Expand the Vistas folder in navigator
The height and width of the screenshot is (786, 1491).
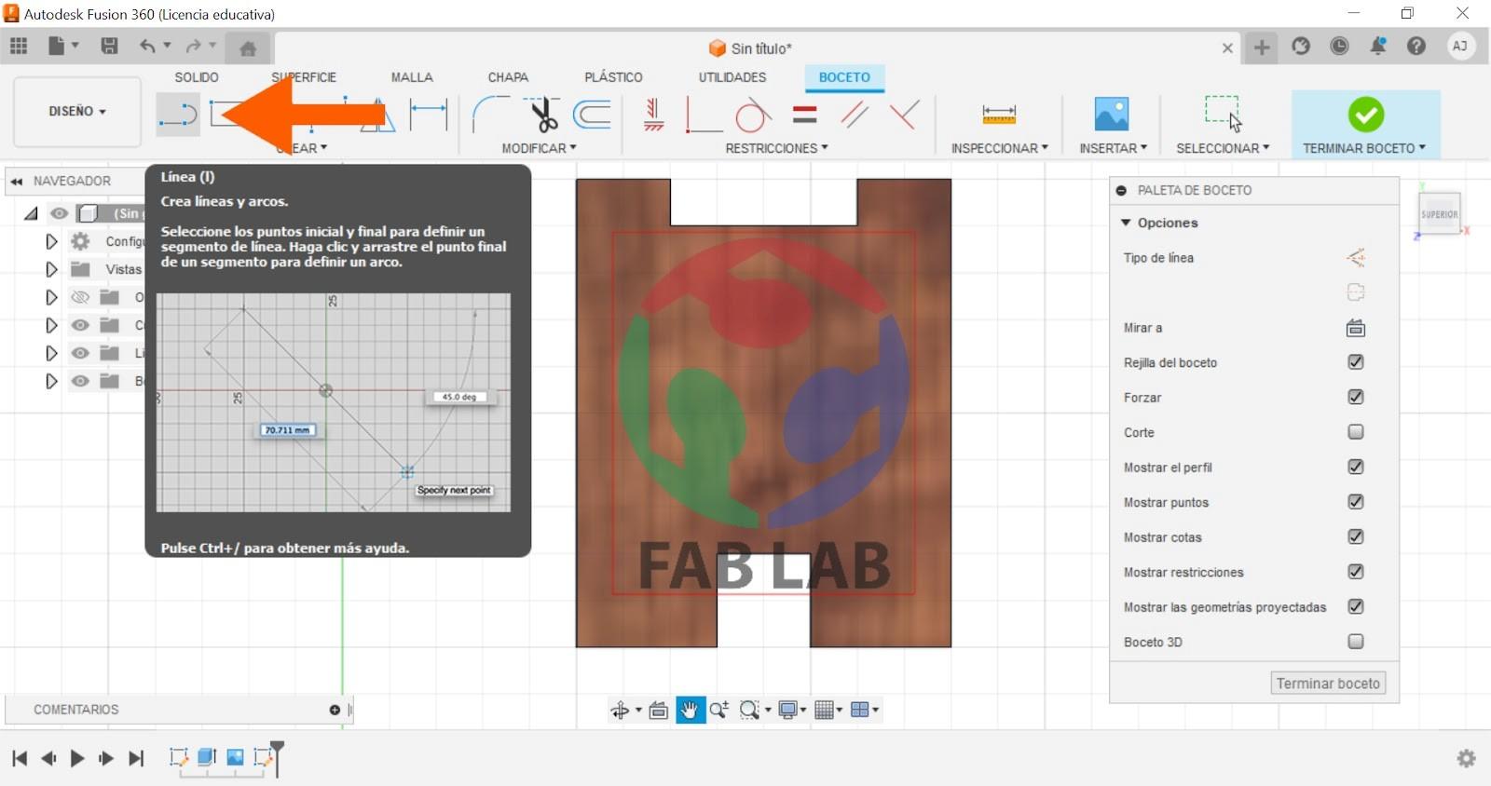(51, 269)
